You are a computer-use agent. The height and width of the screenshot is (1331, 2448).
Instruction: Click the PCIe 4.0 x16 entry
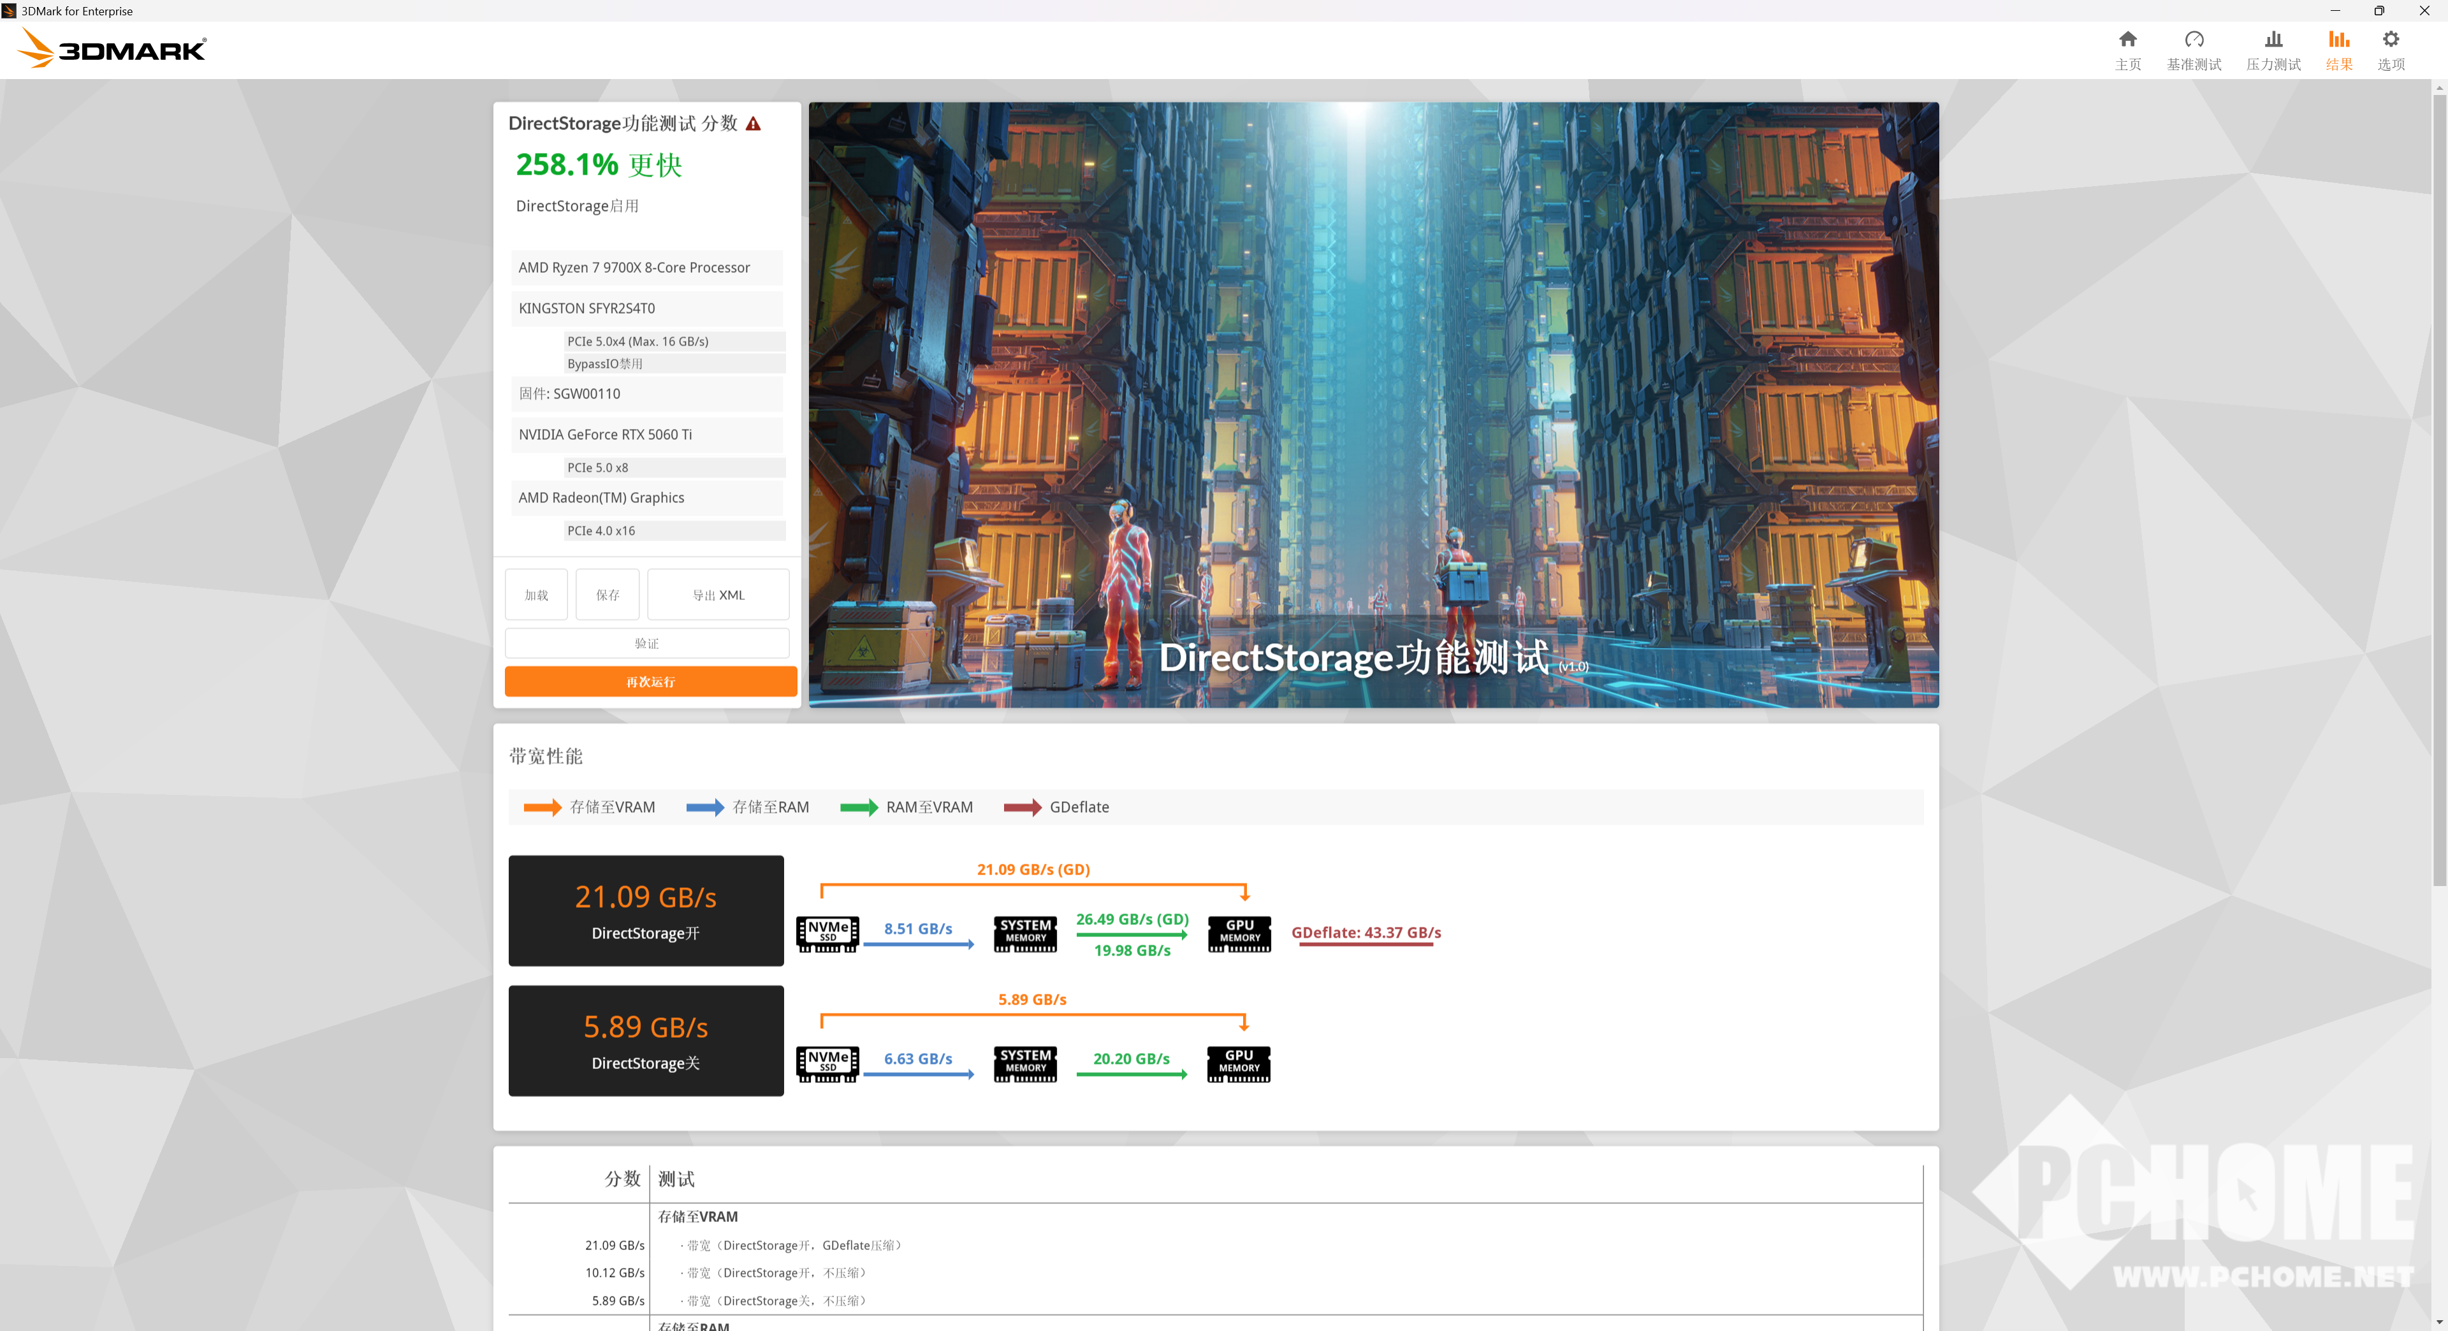point(674,531)
